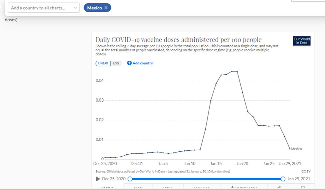
Task: Switch chart scale to LOG
Action: 116,63
